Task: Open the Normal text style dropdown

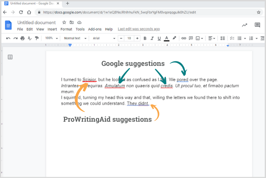Action: (x=75, y=38)
